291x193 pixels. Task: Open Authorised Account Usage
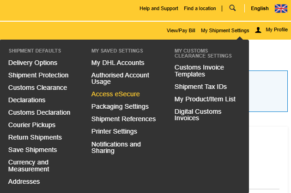pos(120,78)
